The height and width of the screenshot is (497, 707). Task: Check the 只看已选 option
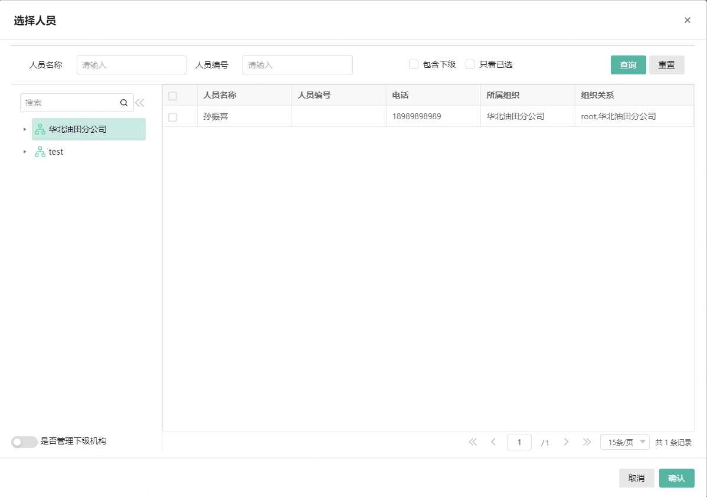click(470, 64)
